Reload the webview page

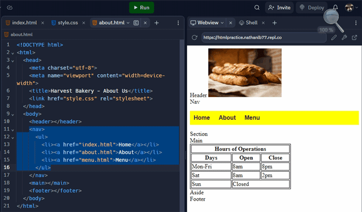[x=194, y=38]
